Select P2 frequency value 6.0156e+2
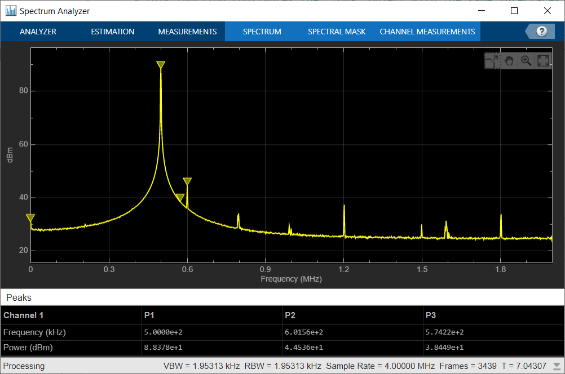This screenshot has width=565, height=374. (304, 332)
